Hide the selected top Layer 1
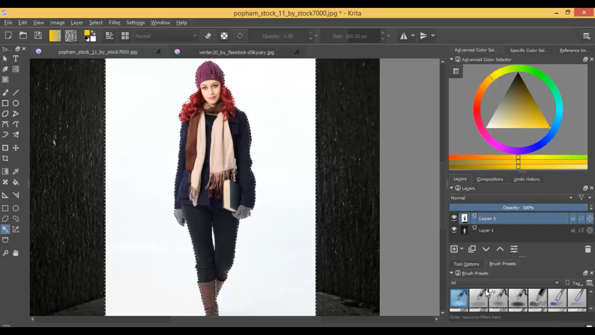Viewport: 595px width, 335px height. click(454, 218)
